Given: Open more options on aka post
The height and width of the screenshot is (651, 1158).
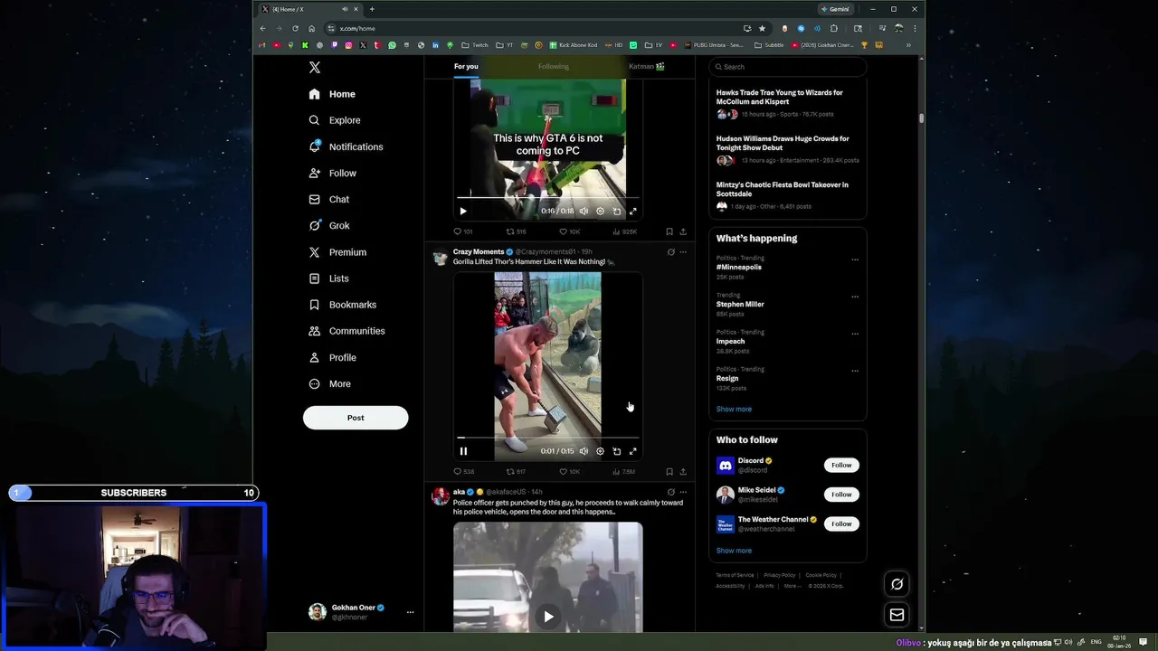Looking at the screenshot, I should point(683,492).
